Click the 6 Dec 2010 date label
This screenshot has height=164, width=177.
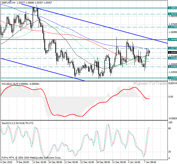coord(7,162)
